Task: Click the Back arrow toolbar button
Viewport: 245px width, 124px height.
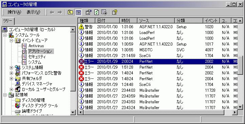Action: pos(52,12)
